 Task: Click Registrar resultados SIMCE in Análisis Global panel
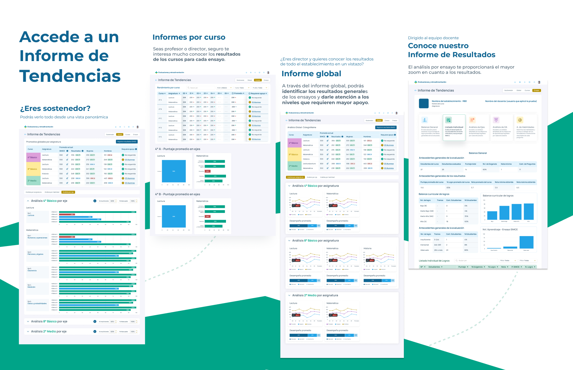pos(386,127)
